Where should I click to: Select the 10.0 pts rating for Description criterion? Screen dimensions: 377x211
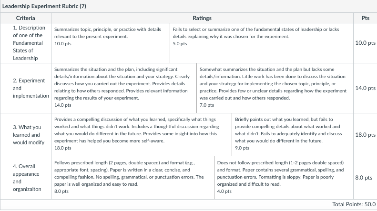111,43
